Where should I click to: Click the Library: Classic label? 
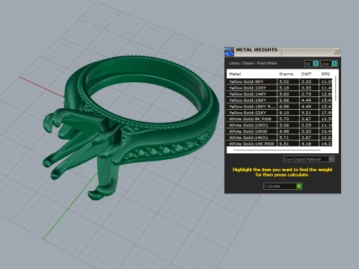[x=253, y=64]
